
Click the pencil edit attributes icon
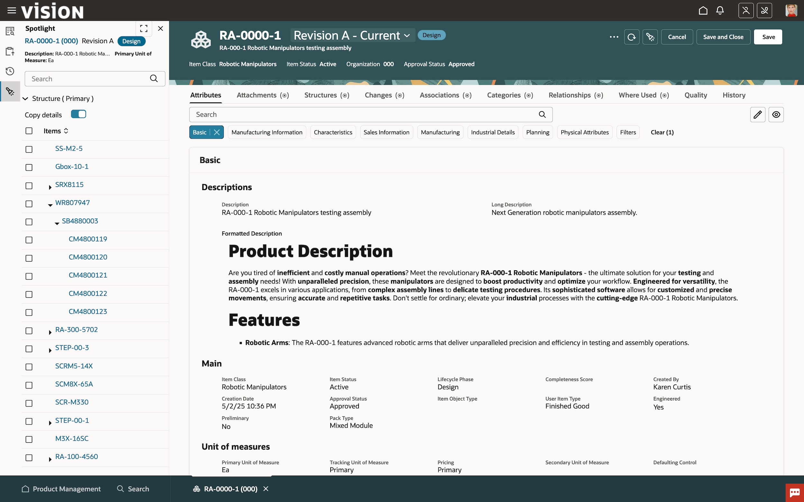coord(757,115)
